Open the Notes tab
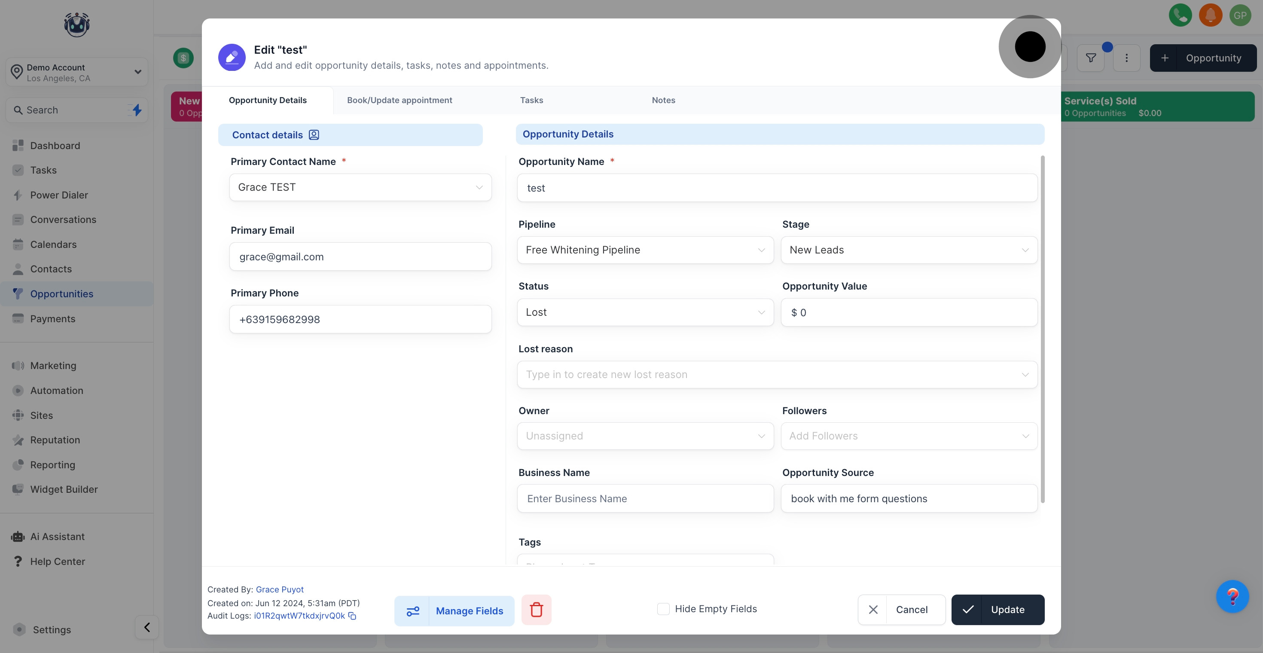The height and width of the screenshot is (653, 1263). [663, 100]
